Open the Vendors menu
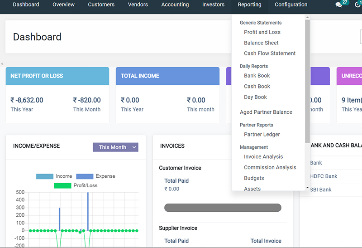Screen dimensions: 362x248 138,5
